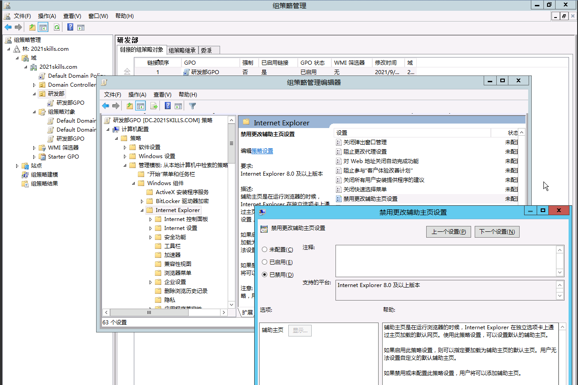The image size is (578, 385).
Task: Click the 链接顺序 column header
Action: pos(158,63)
